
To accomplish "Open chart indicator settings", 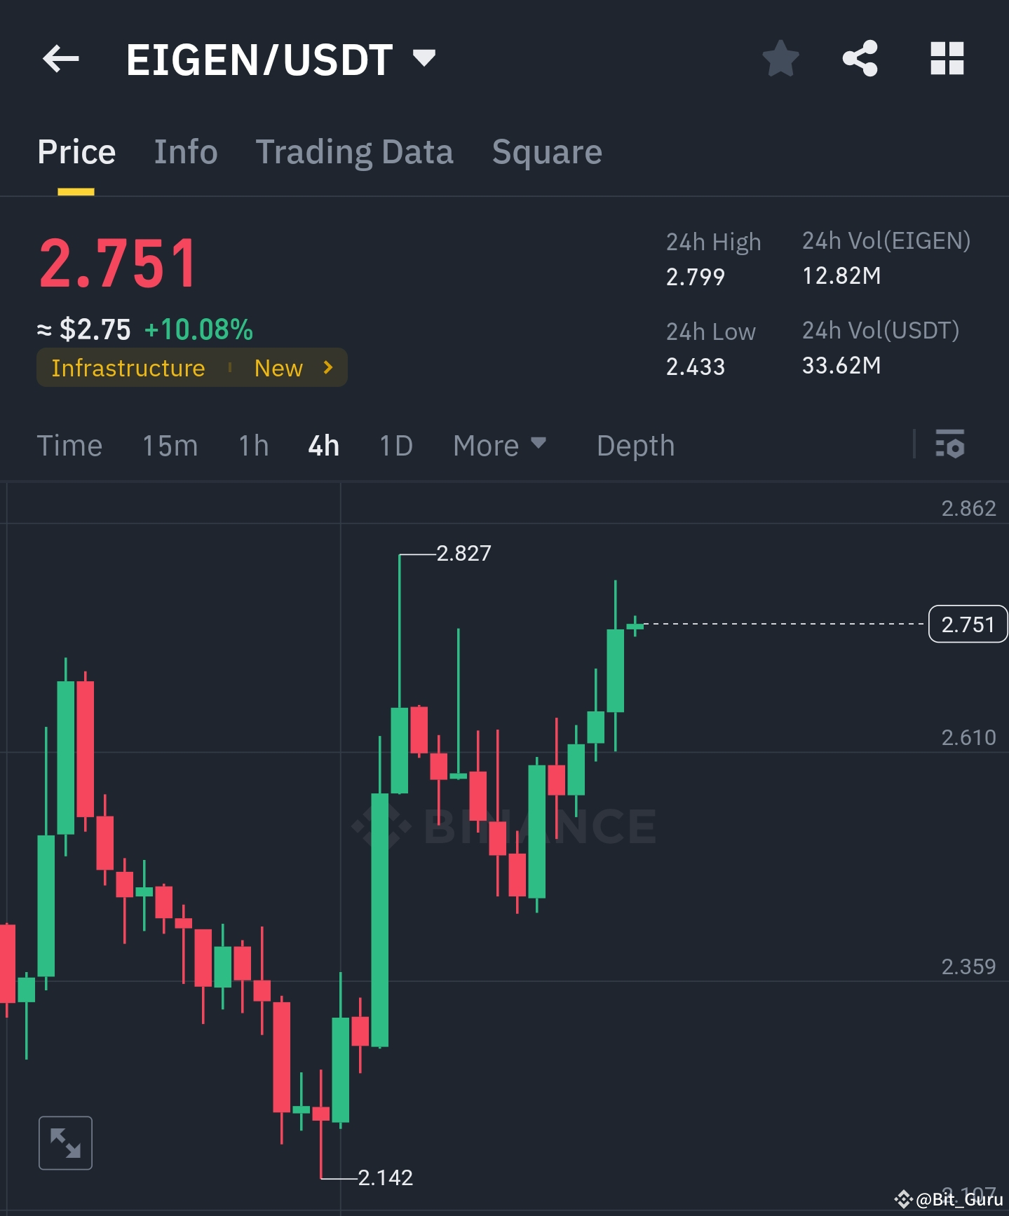I will coord(949,444).
